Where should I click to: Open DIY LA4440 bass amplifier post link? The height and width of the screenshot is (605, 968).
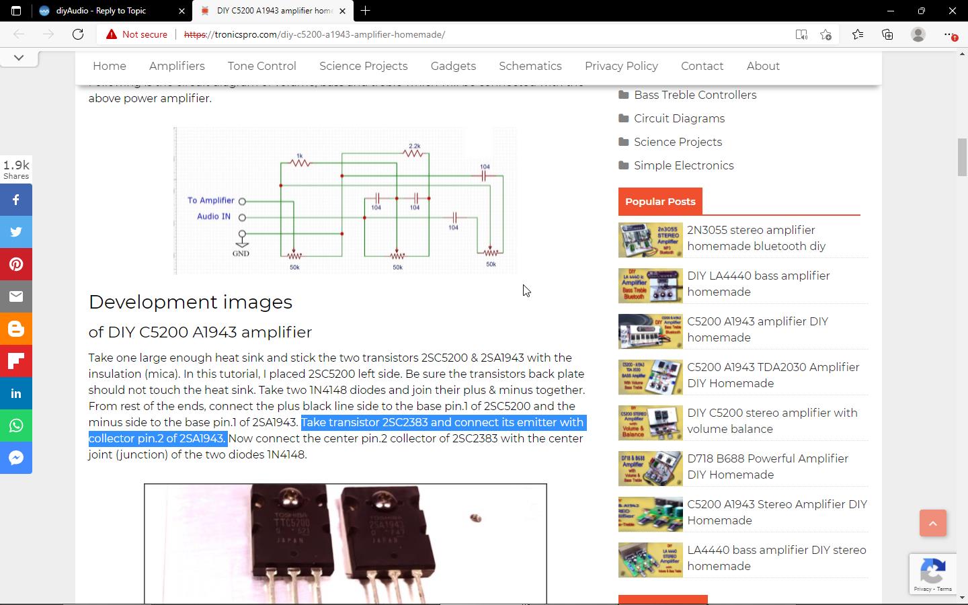coord(758,284)
